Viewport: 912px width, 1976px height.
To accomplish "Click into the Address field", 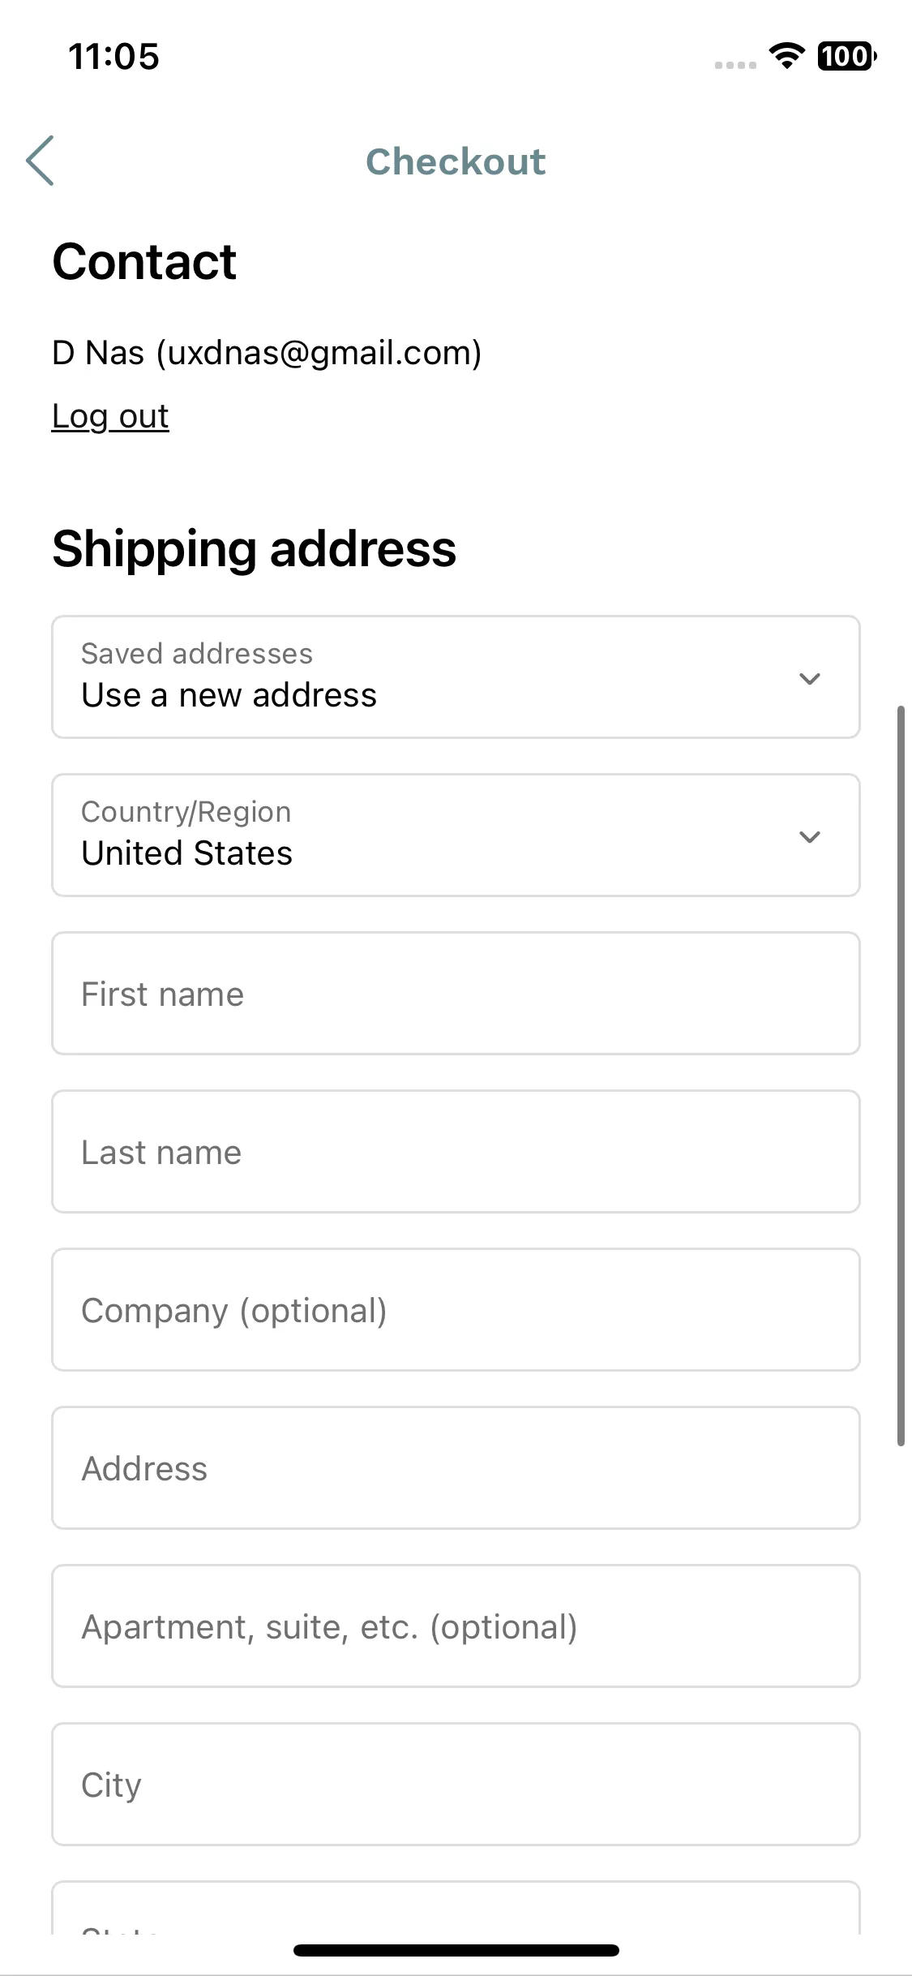I will point(456,1468).
